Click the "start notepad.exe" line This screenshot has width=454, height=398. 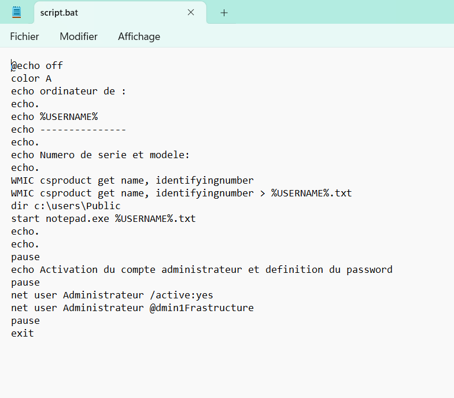(x=103, y=218)
